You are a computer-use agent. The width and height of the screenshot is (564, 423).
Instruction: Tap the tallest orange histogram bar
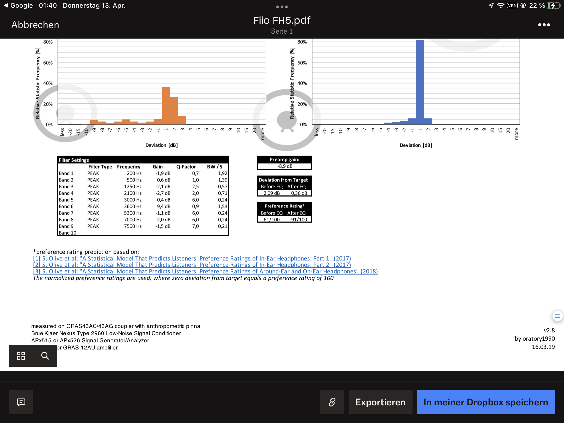click(x=166, y=106)
